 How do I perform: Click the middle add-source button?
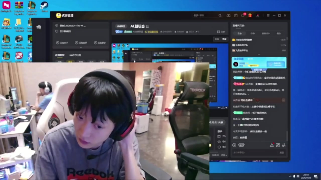click(x=81, y=43)
